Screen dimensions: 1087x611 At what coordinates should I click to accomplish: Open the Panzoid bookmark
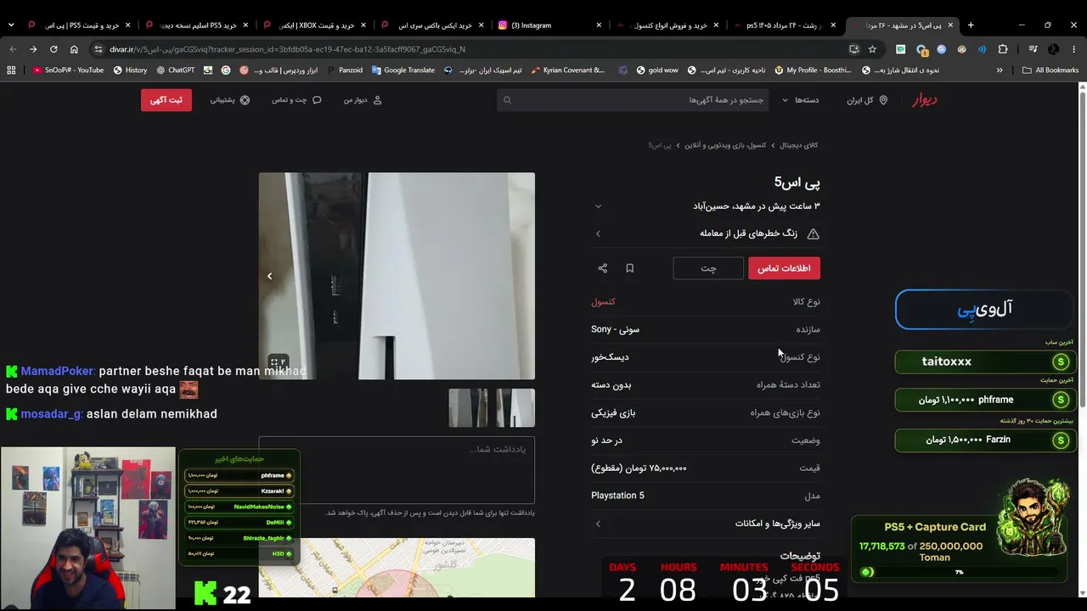[344, 70]
